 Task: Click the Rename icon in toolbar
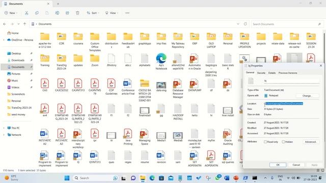[x=57, y=13]
